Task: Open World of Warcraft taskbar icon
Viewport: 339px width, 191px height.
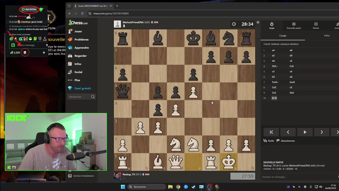Action: 217,187
